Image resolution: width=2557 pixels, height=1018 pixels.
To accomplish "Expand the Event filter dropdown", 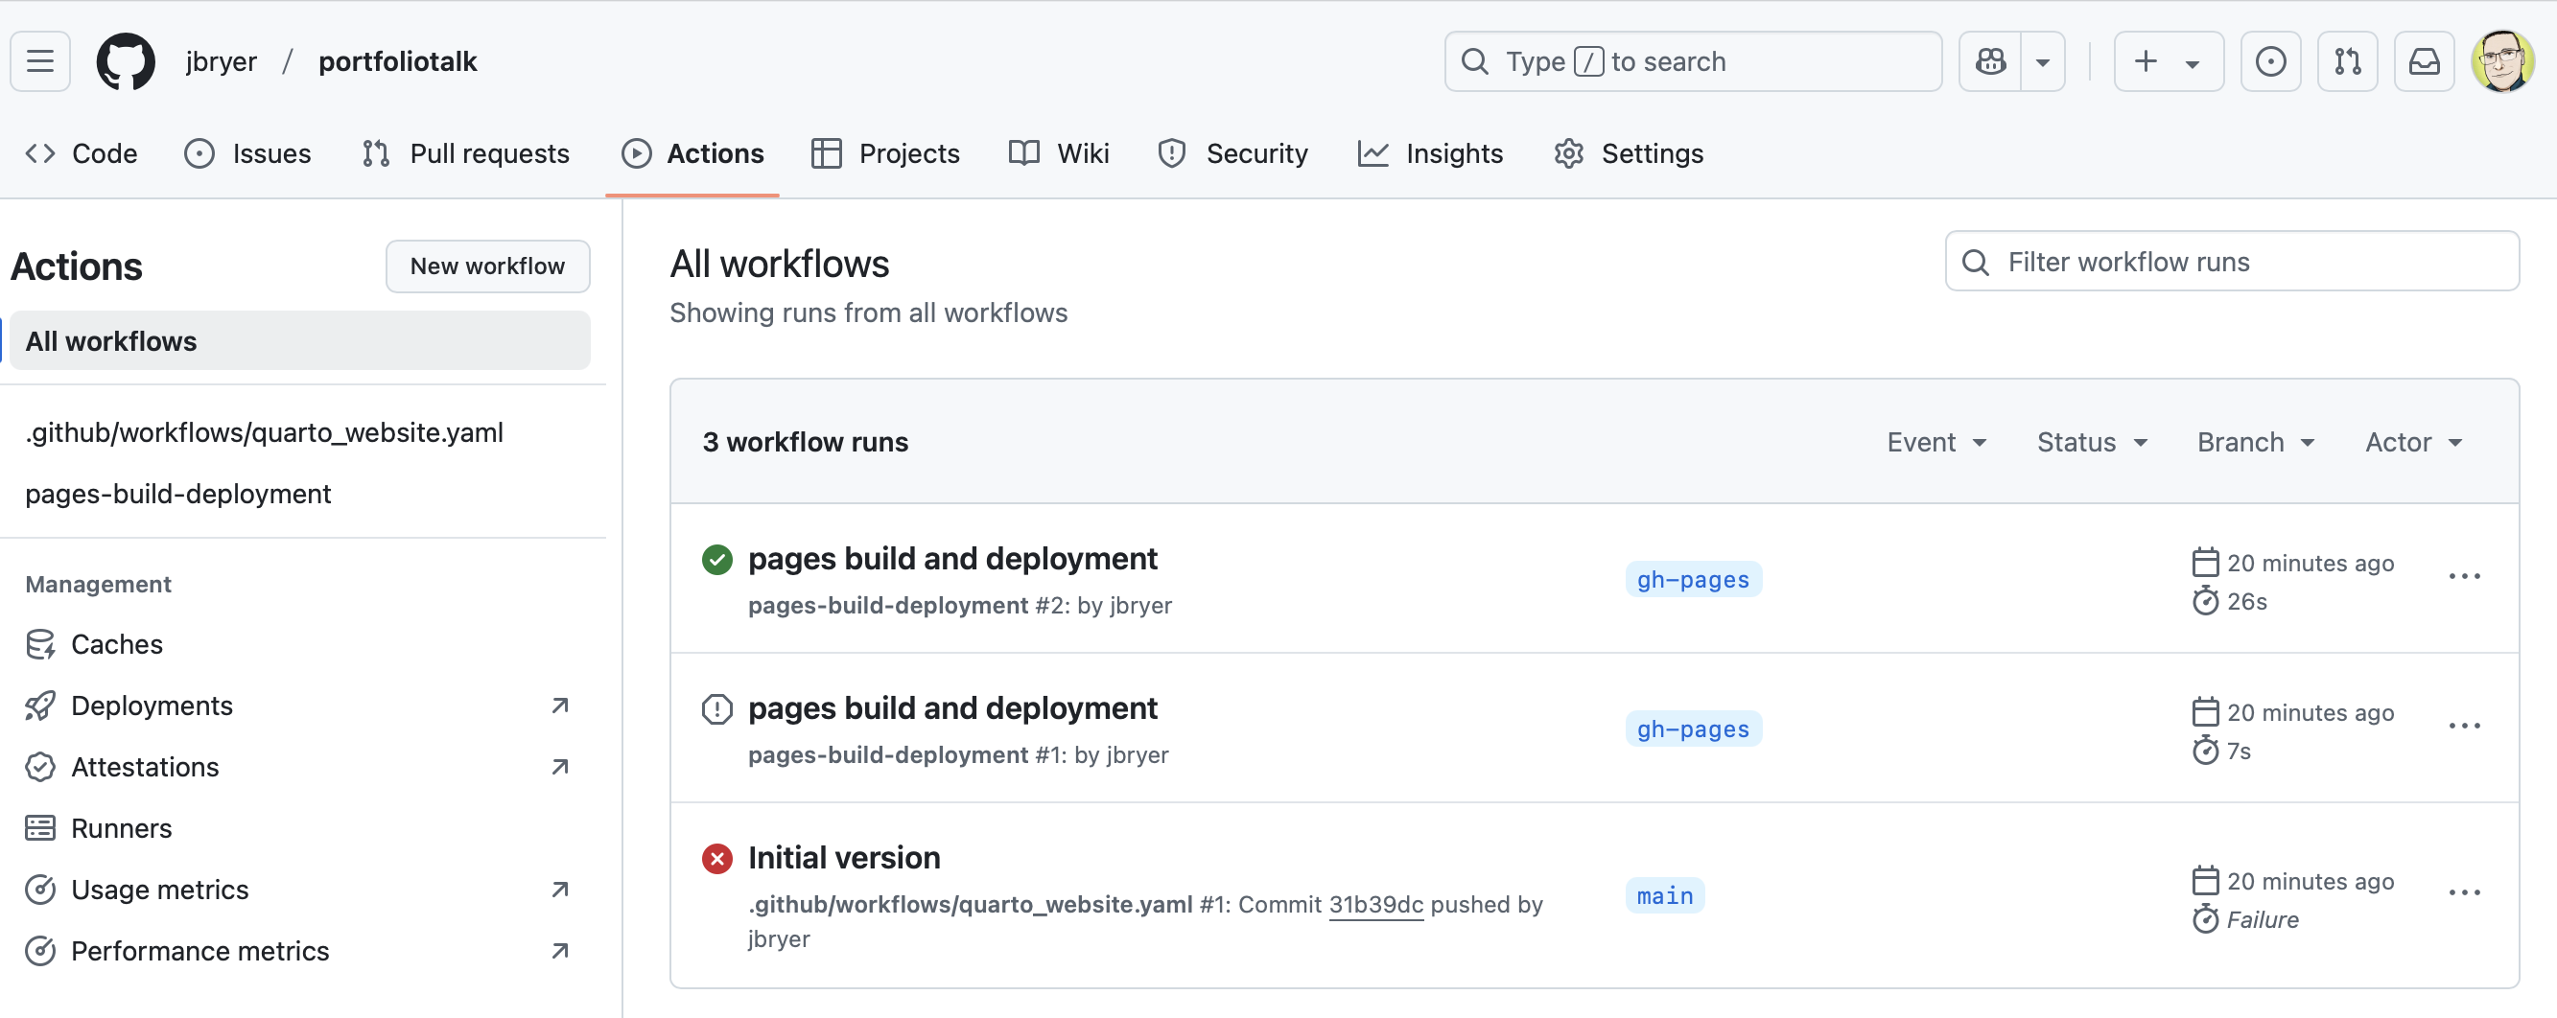I will [1935, 442].
